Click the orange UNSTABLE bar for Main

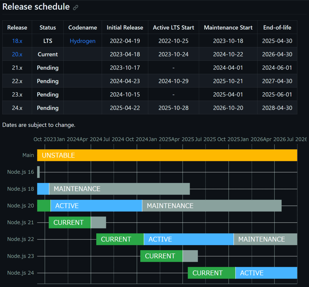pyautogui.click(x=167, y=155)
